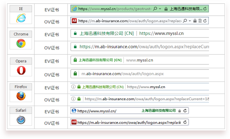This screenshot has width=230, height=139.
Task: Click IE EV URL https://www.myssl.cn/products/geotrust-
Action: (115, 9)
